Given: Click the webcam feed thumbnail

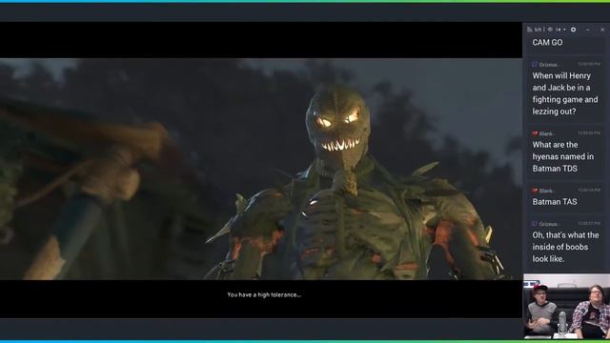Looking at the screenshot, I should pos(566,306).
